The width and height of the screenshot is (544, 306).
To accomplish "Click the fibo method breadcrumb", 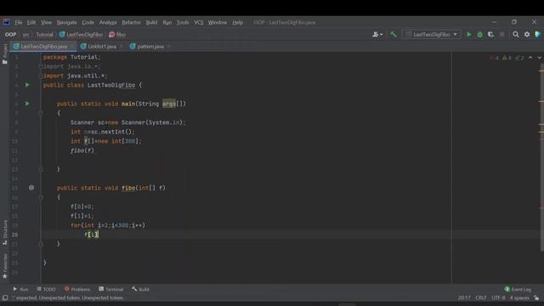I will tap(117, 35).
